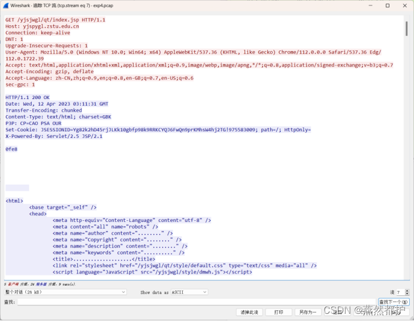Click the script src dmwh.js line
The width and height of the screenshot is (414, 321).
tap(152, 272)
